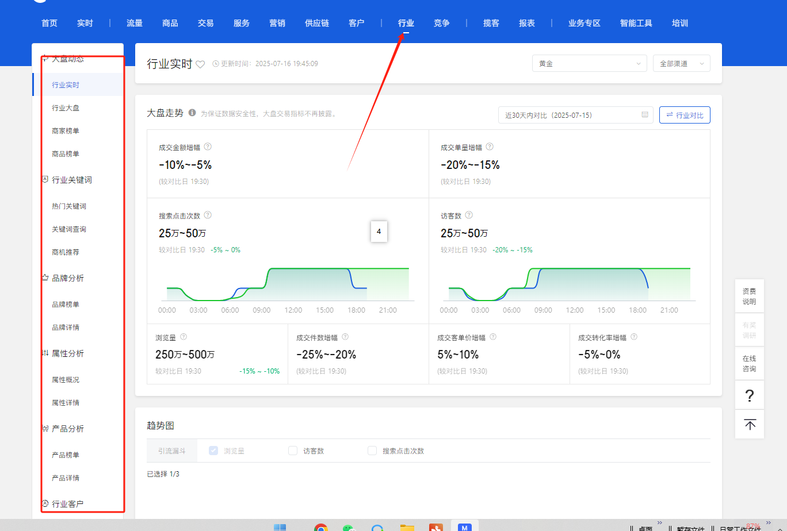
Task: Click the help icon beside 成交转化率增幅
Action: tap(633, 337)
